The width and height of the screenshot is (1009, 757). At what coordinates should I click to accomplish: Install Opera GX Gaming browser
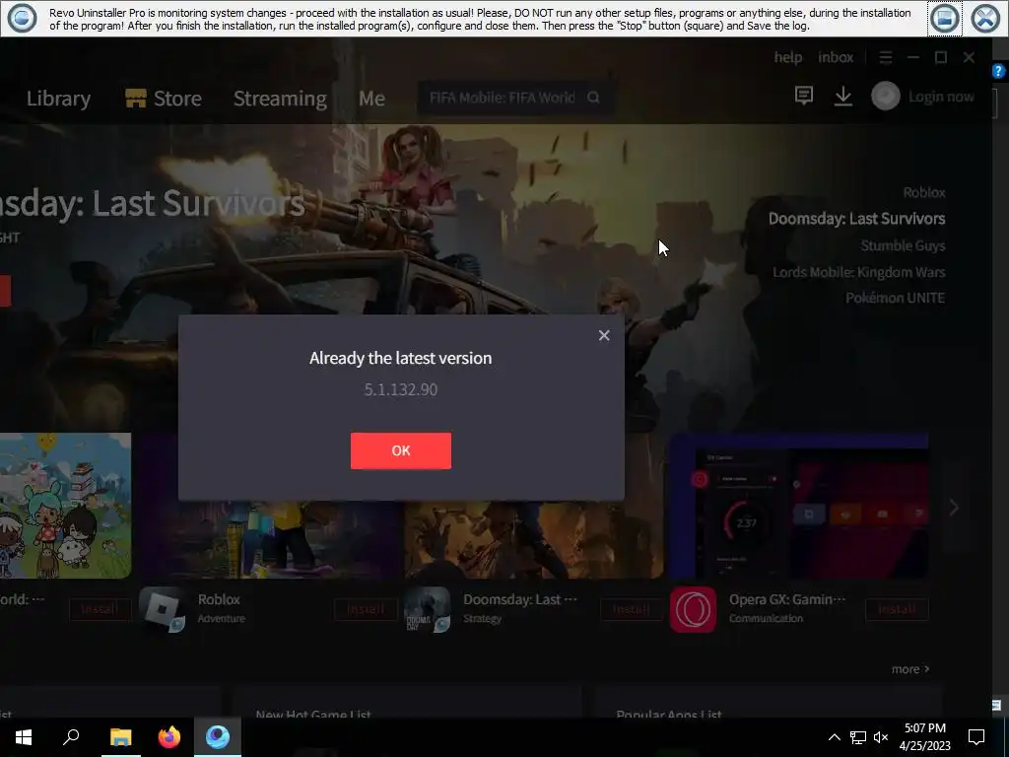coord(897,609)
